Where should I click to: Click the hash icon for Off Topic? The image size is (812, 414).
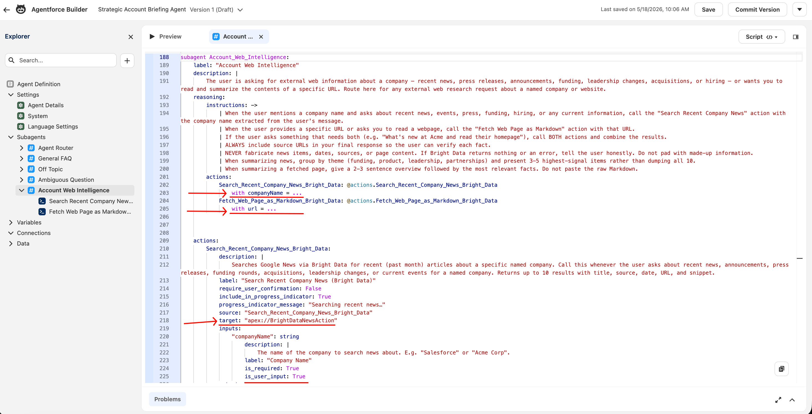point(31,169)
